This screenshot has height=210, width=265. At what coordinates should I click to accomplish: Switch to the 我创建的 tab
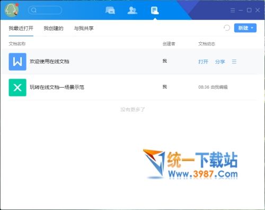click(54, 28)
